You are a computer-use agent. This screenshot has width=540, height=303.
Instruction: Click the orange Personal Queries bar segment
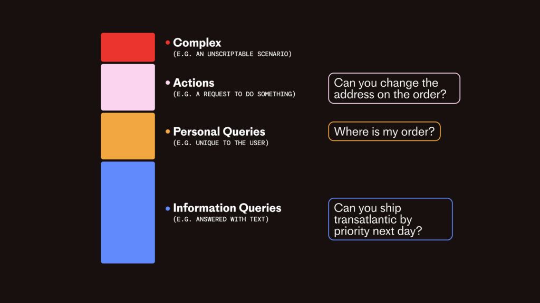[128, 136]
